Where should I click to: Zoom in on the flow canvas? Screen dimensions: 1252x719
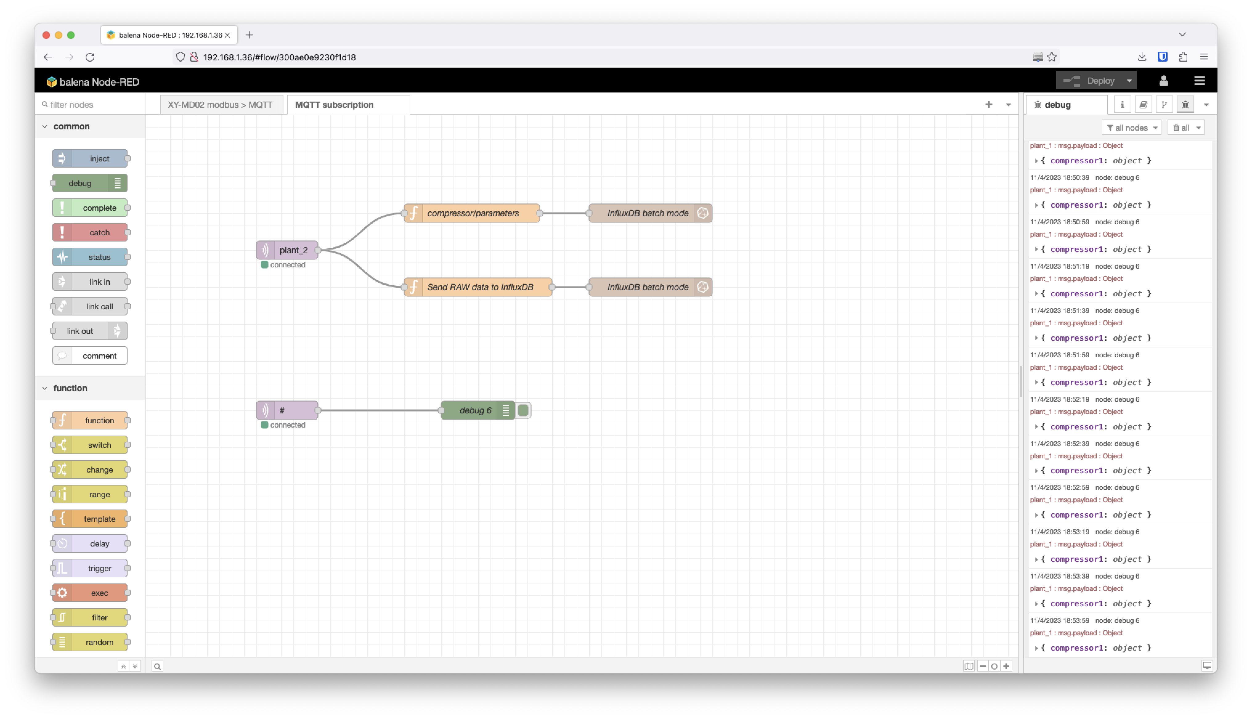tap(1007, 666)
